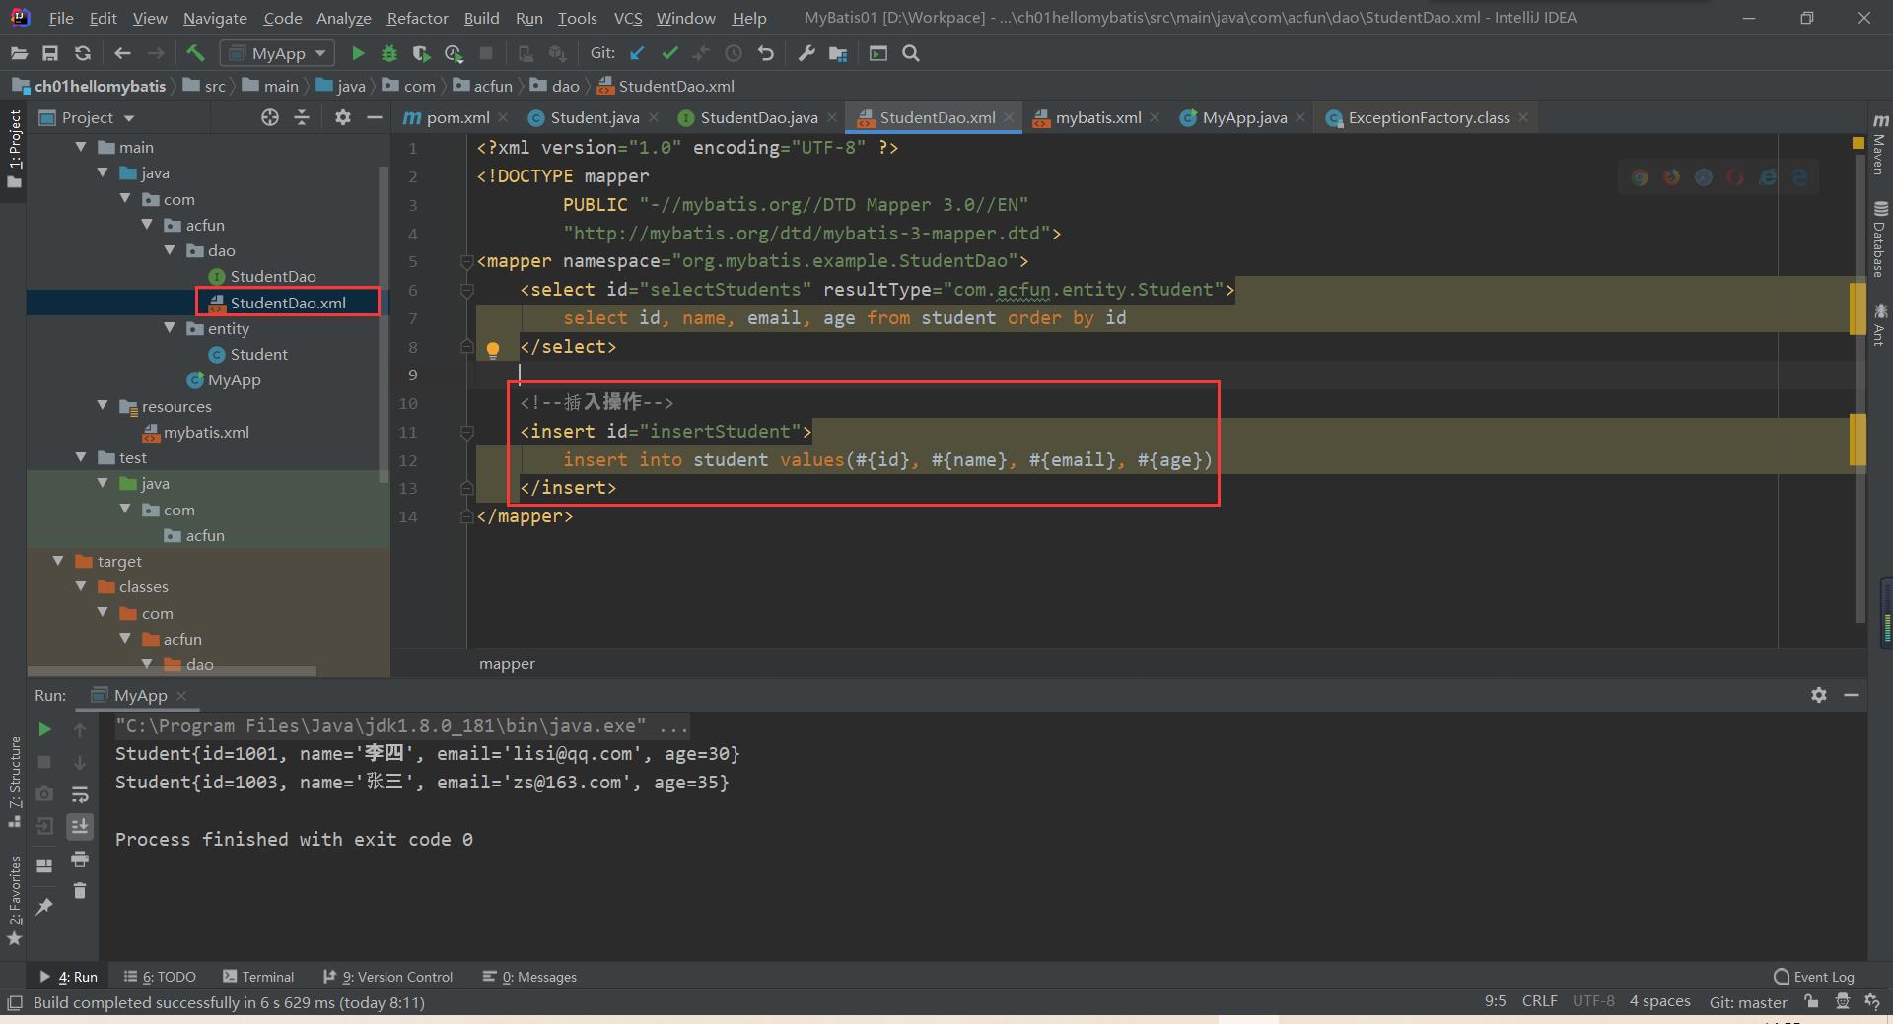The width and height of the screenshot is (1893, 1024).
Task: Click the Git rollback undo icon
Action: [x=765, y=53]
